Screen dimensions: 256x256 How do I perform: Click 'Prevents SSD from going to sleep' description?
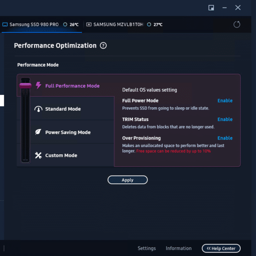click(165, 108)
